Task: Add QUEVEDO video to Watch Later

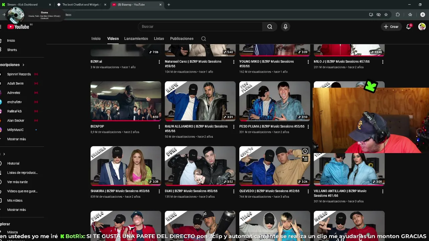Action: point(305,151)
